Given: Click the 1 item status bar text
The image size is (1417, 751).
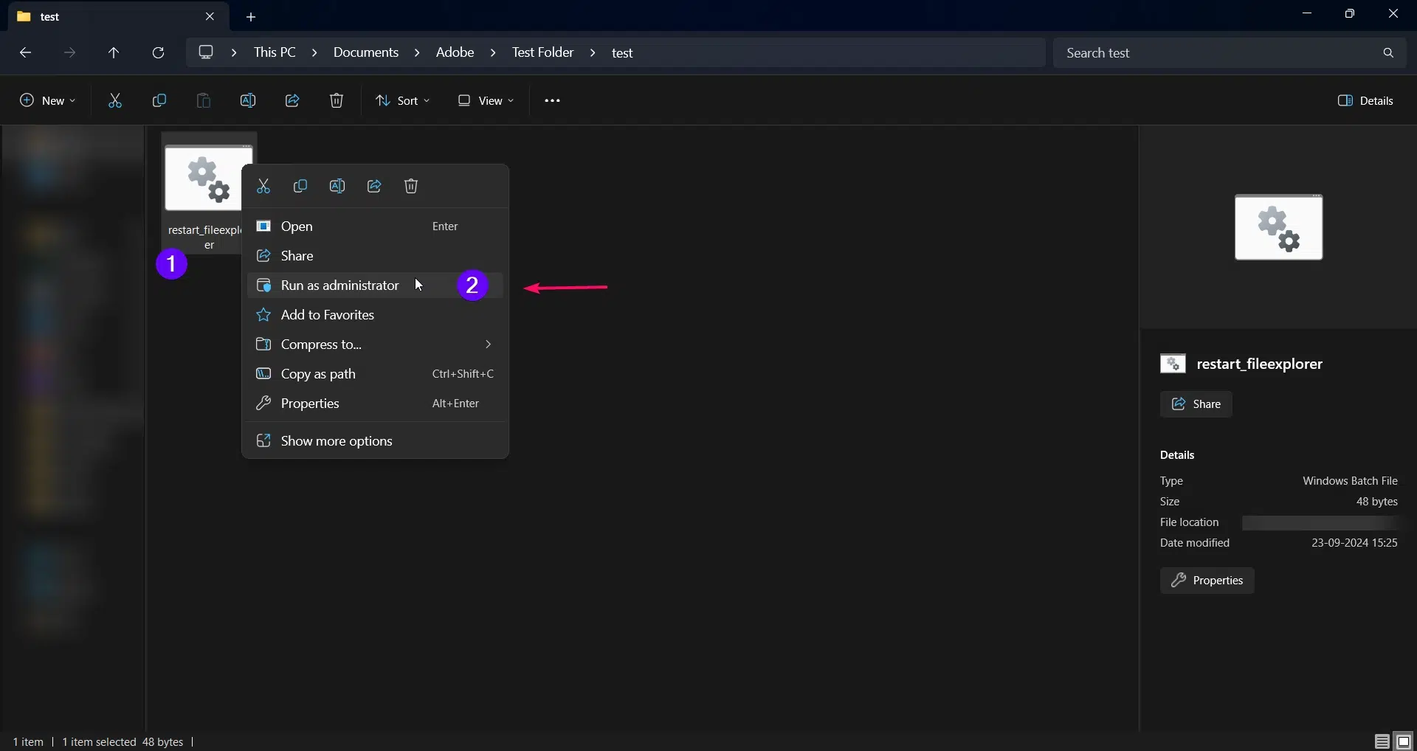Looking at the screenshot, I should 28,741.
